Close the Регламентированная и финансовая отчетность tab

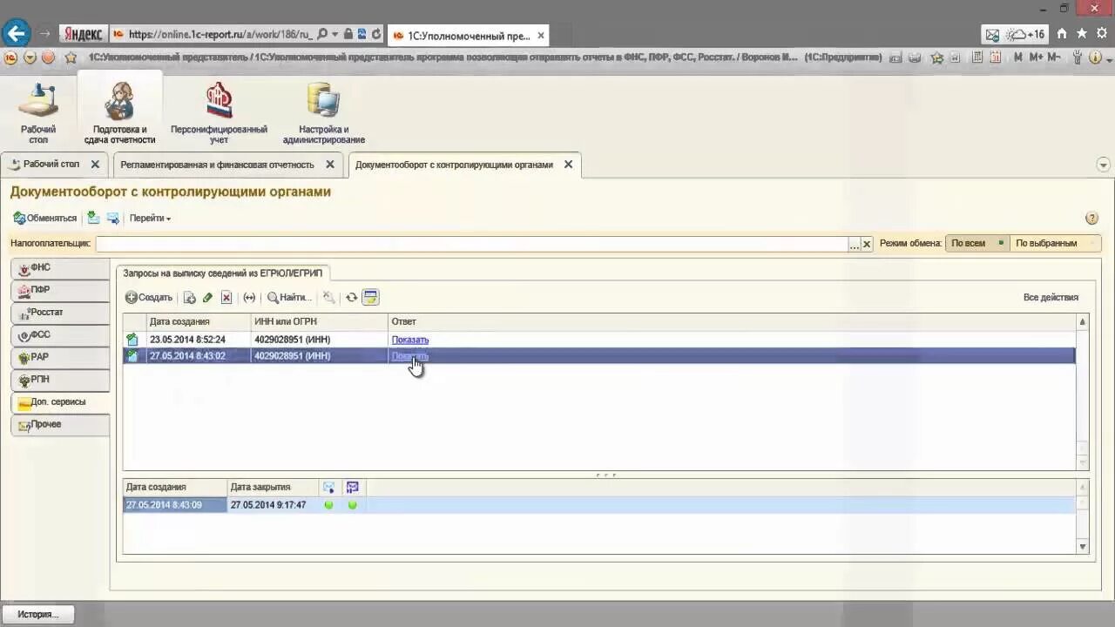coord(330,164)
